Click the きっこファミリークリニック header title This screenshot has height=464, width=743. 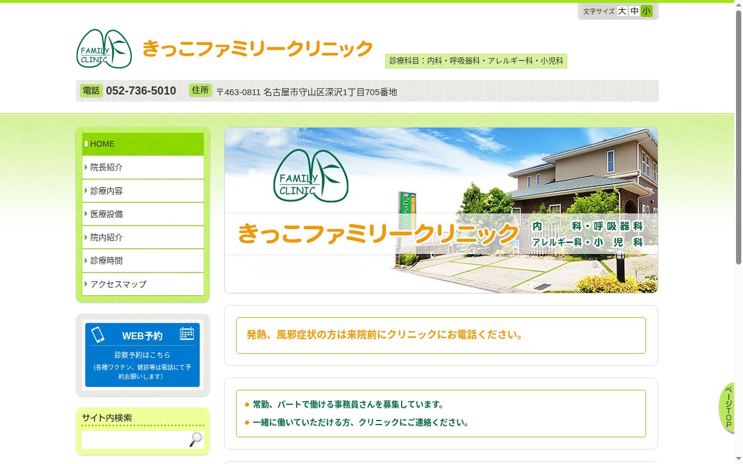click(258, 49)
